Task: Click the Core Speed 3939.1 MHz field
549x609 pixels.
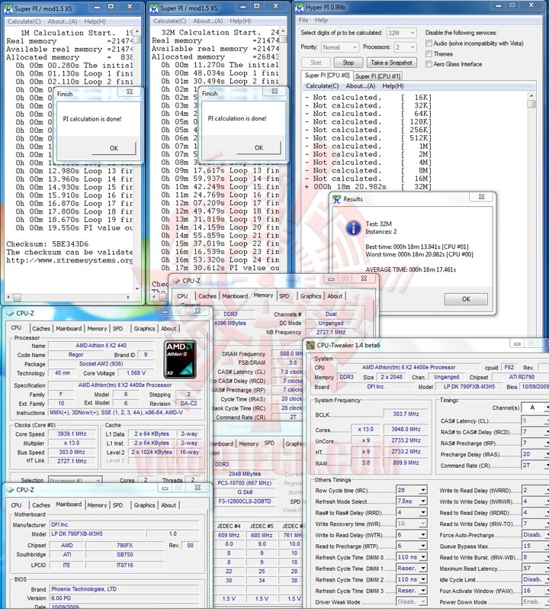Action: (72, 433)
